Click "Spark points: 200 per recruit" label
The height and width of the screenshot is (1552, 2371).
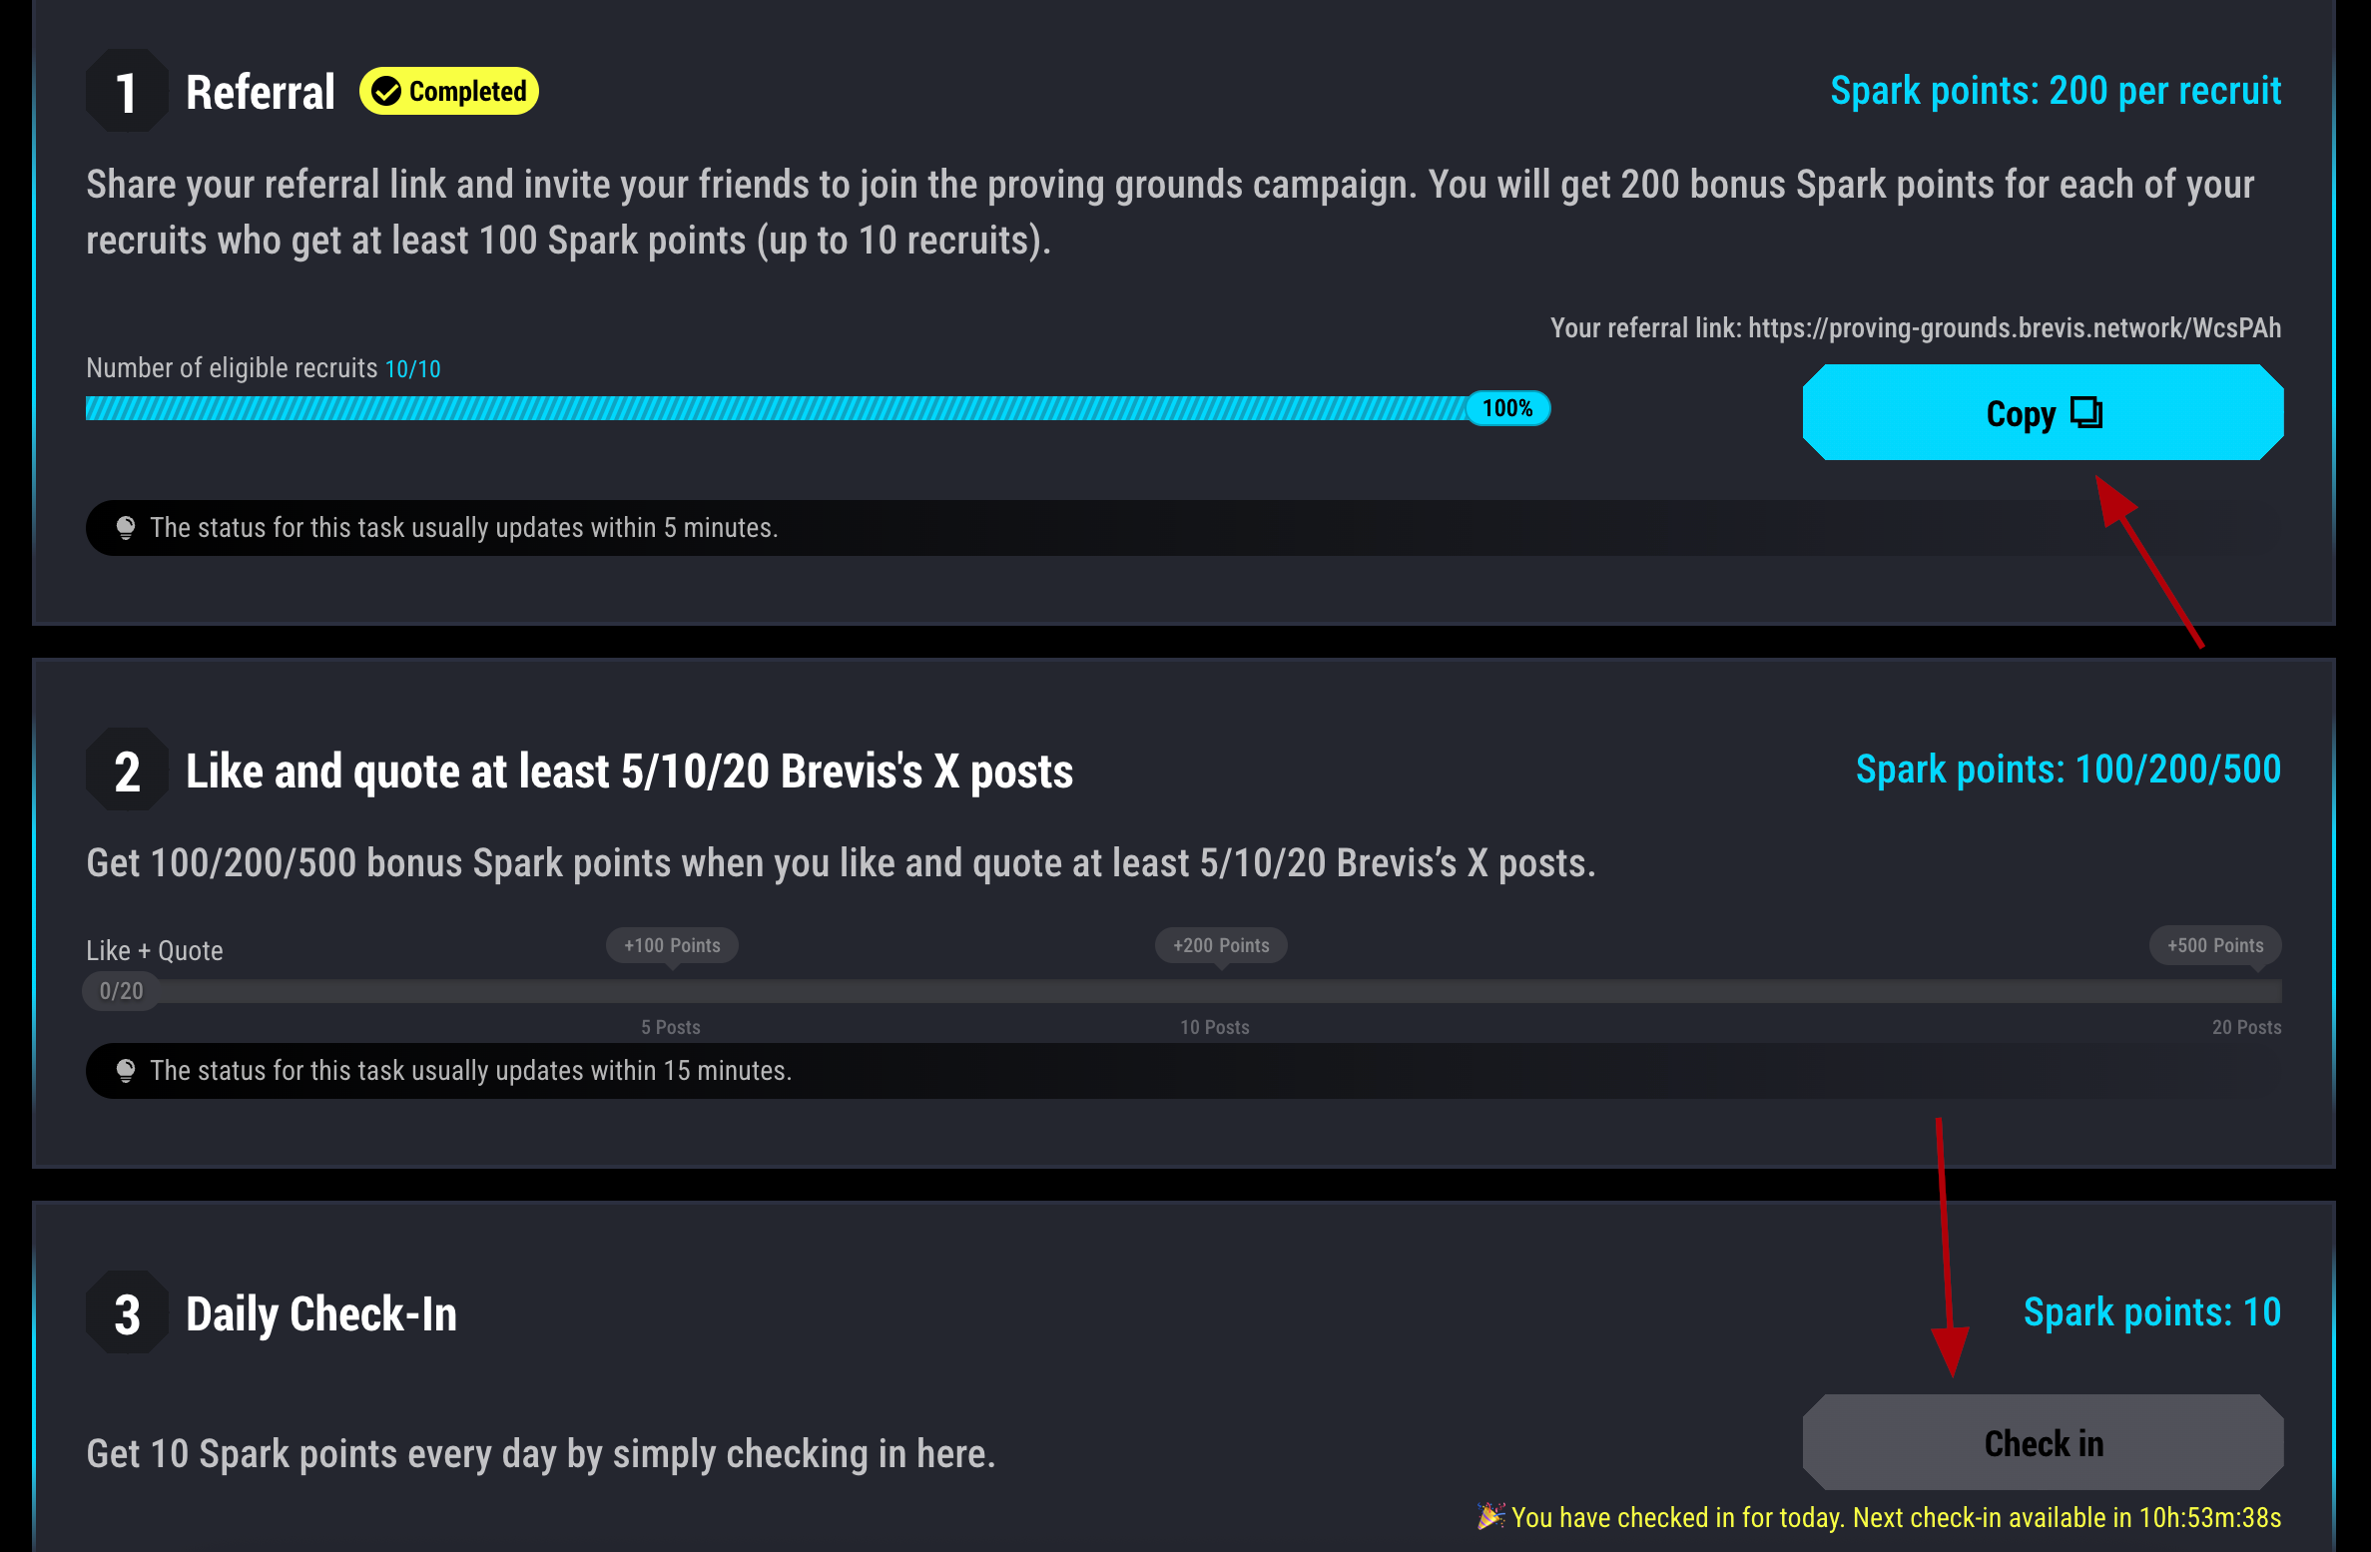tap(2056, 91)
